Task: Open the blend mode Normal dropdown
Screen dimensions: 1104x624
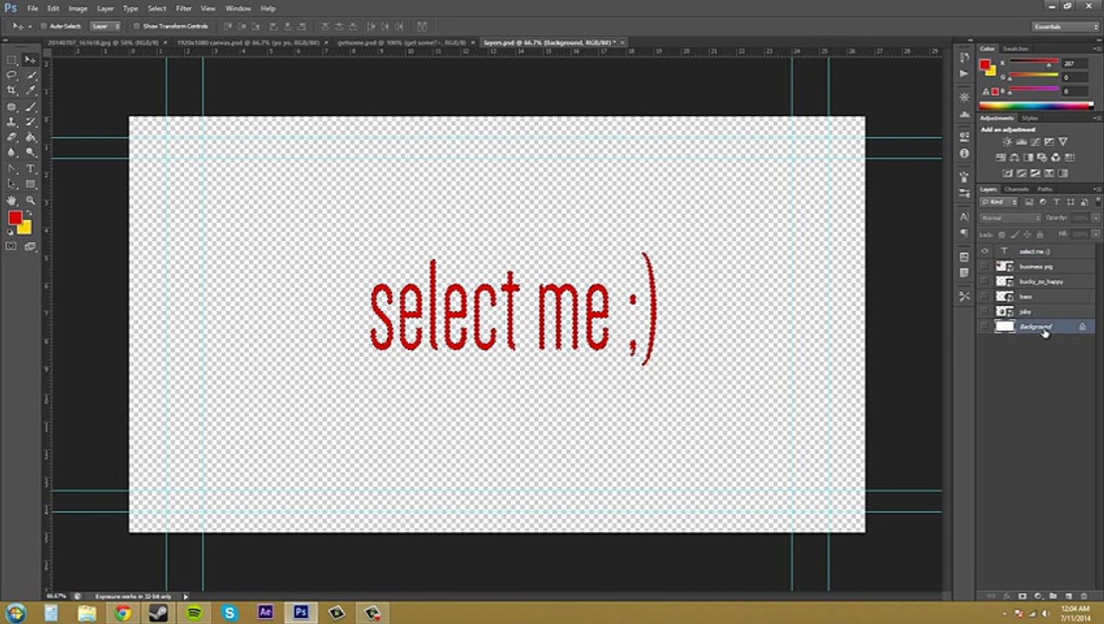Action: point(1010,218)
